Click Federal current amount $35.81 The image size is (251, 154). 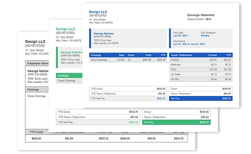tap(213, 60)
